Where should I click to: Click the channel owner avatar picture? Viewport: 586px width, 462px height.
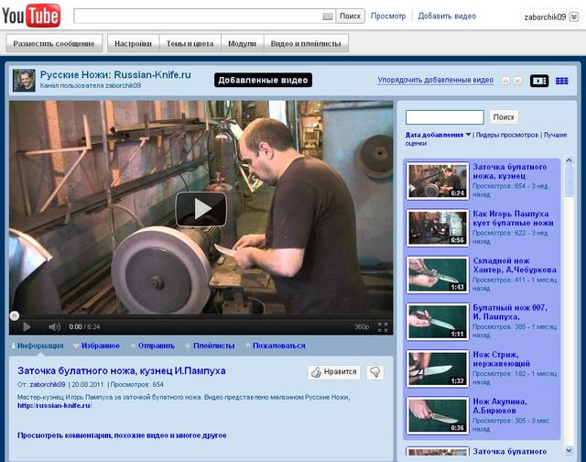coord(24,80)
